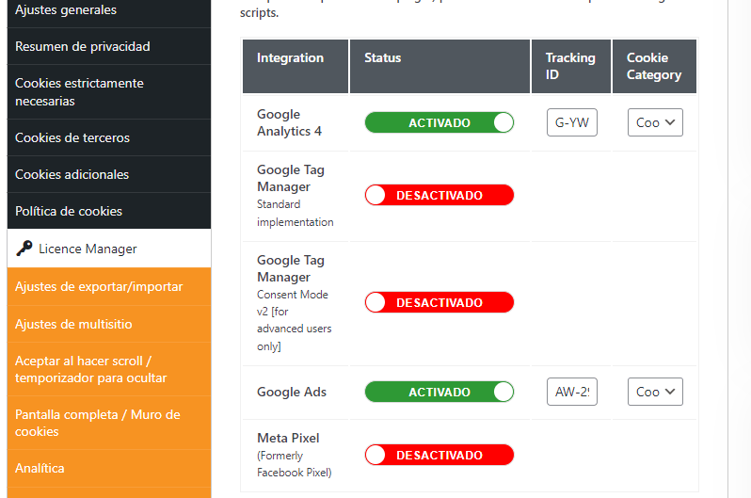This screenshot has width=751, height=498.
Task: Click the Standard implementation text
Action: (296, 214)
